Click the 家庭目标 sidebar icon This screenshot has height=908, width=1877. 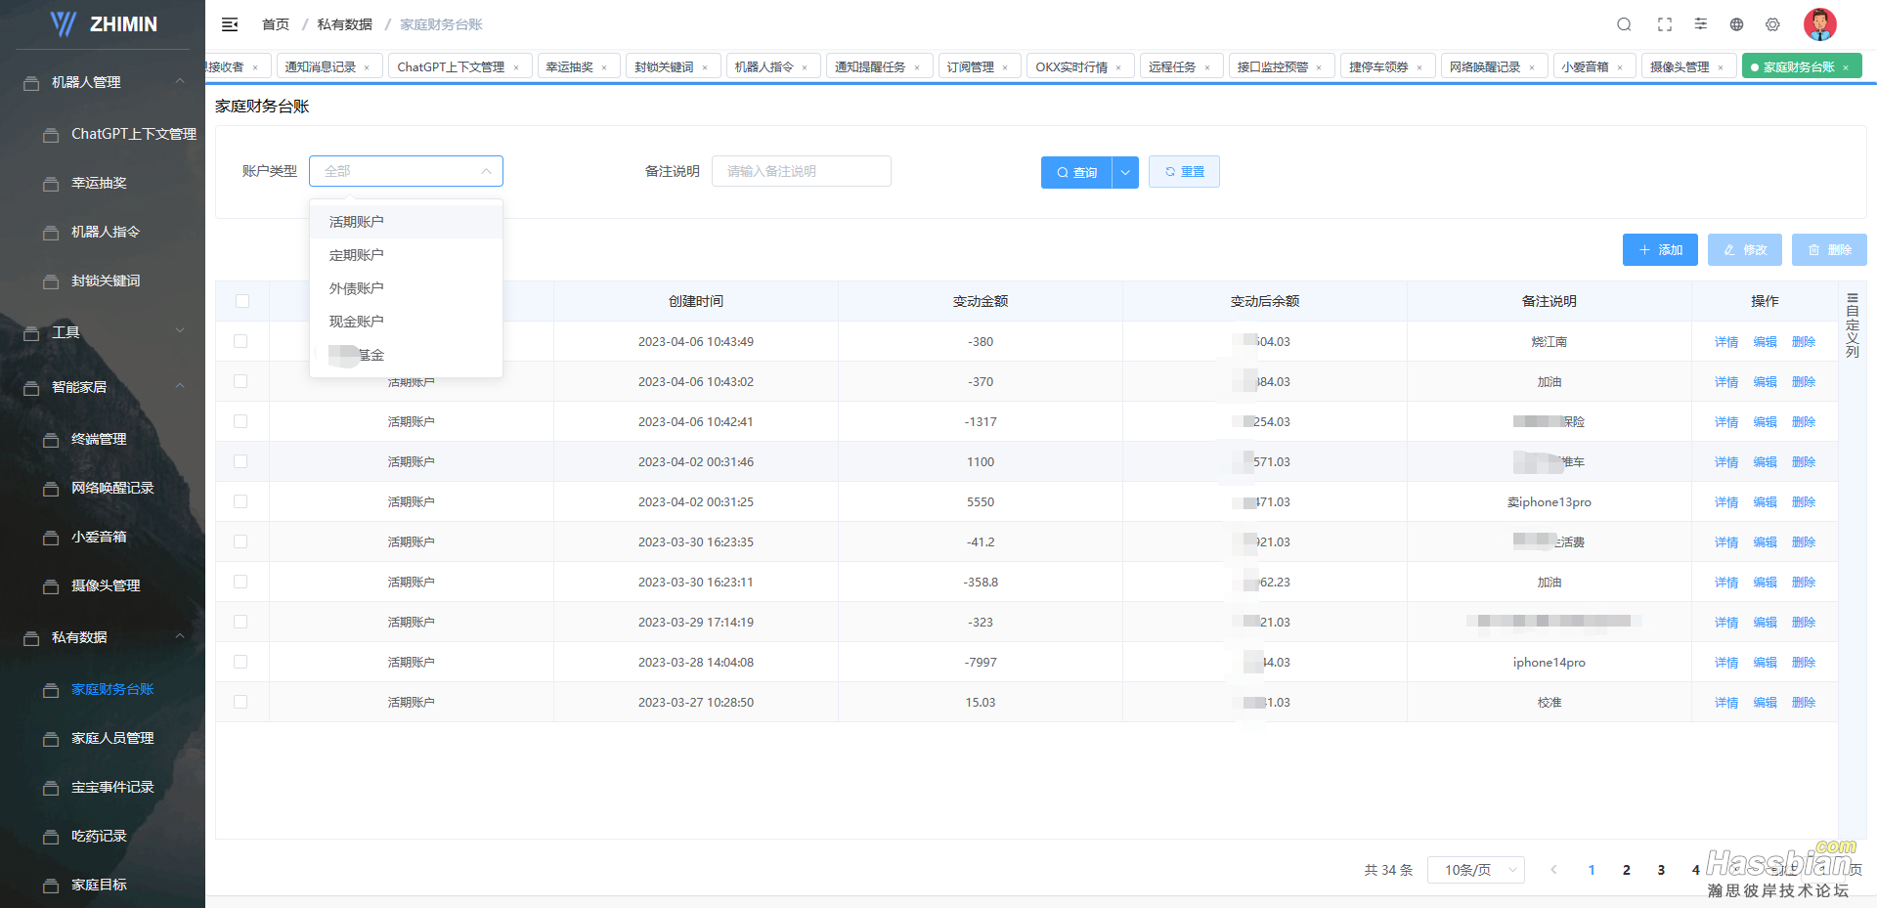51,886
